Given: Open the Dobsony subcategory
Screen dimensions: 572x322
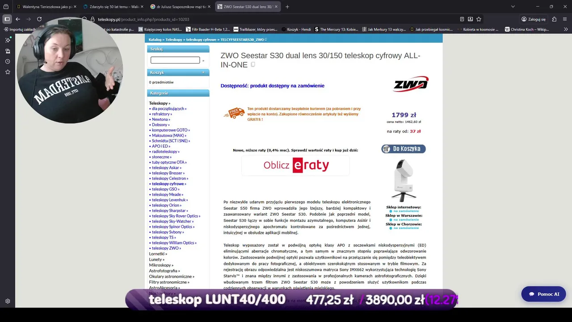Looking at the screenshot, I should [160, 125].
